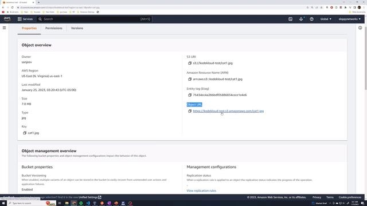Click the owner name sanjeev
The height and width of the screenshot is (206, 367).
point(27,62)
